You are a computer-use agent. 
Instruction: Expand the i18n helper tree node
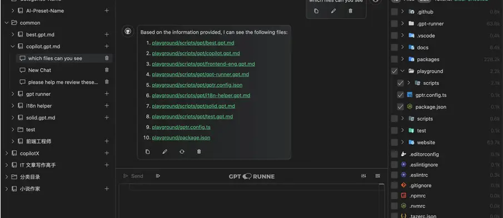[13, 105]
